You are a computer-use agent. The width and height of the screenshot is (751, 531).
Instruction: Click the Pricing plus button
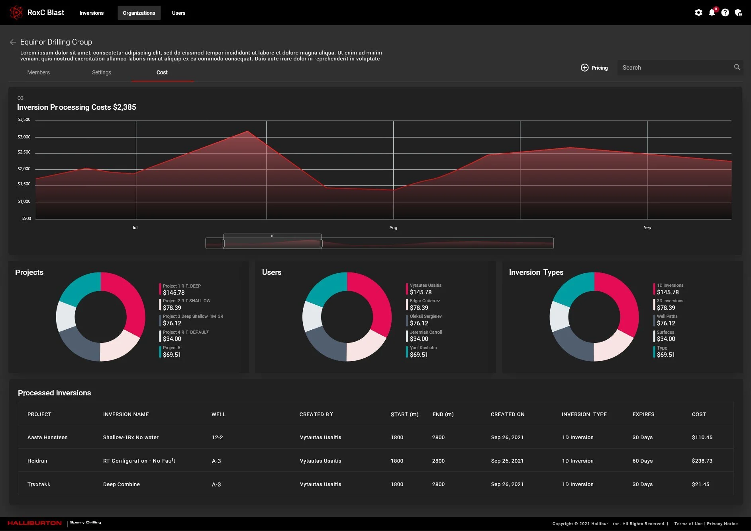(x=594, y=68)
